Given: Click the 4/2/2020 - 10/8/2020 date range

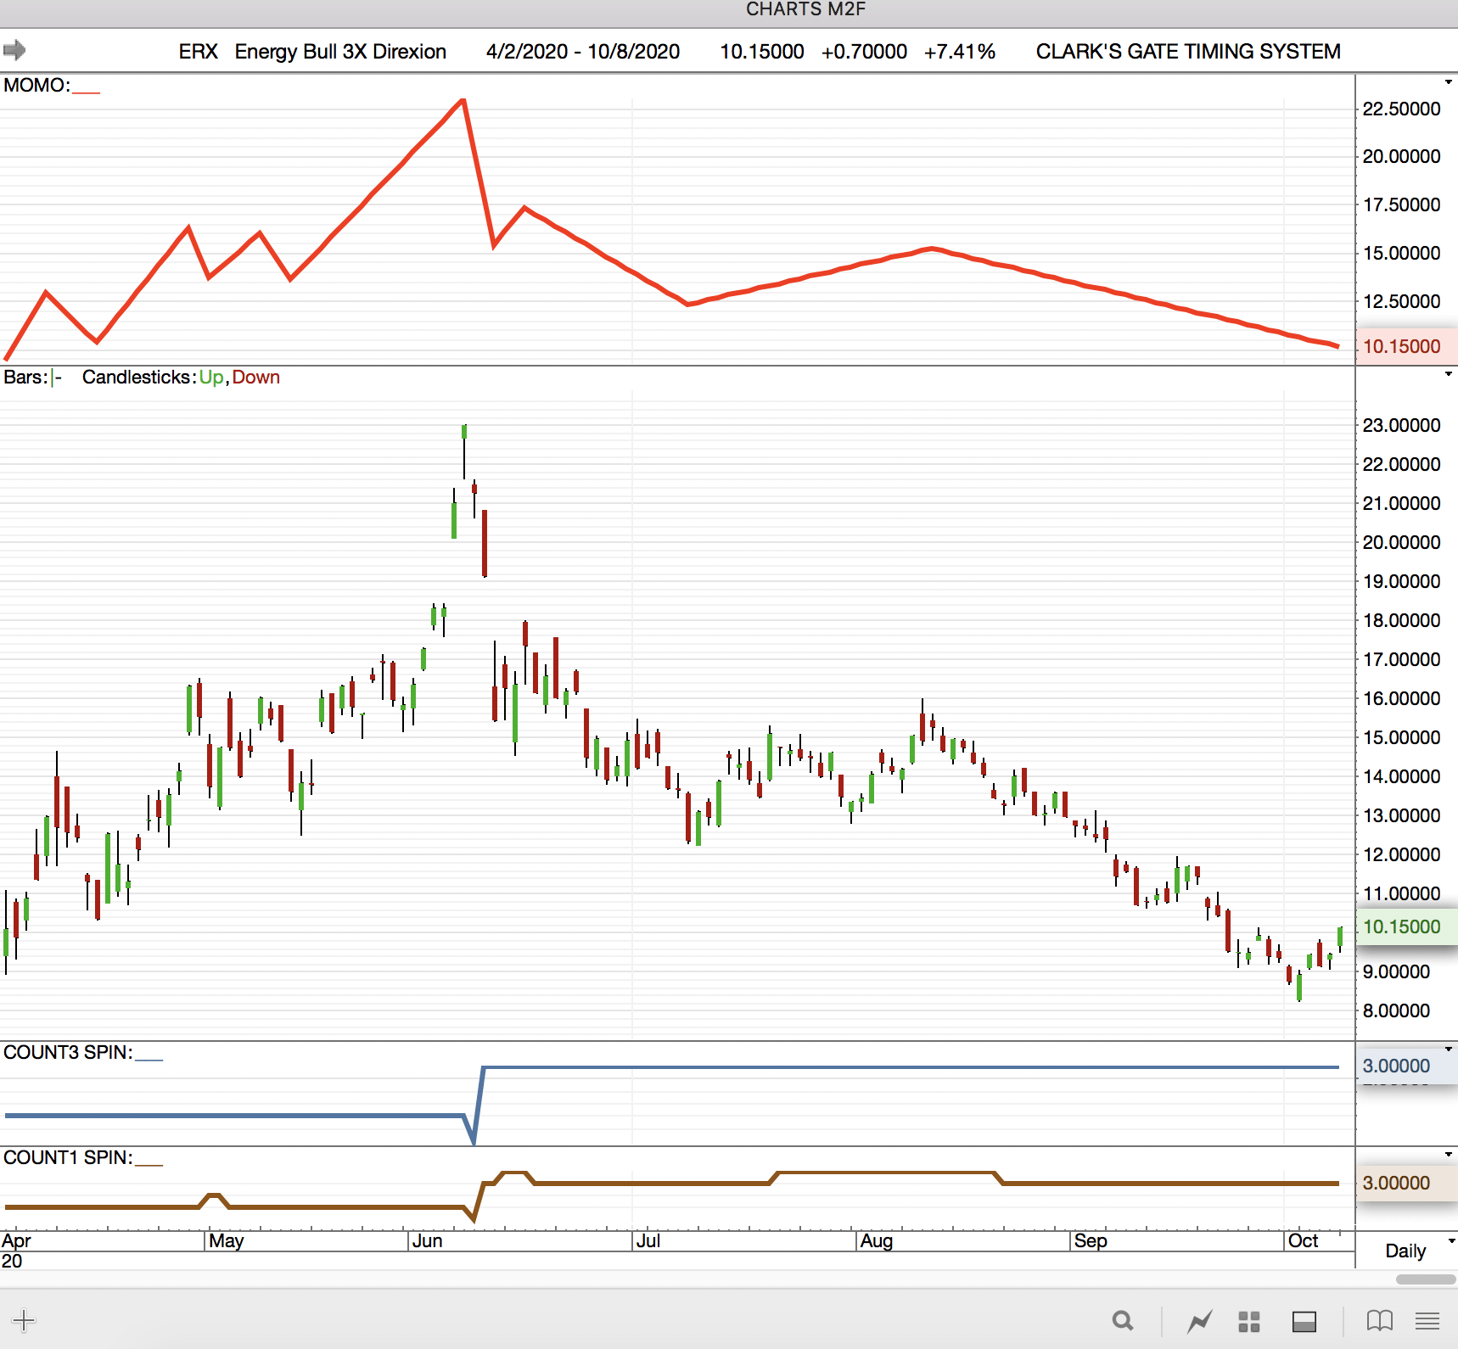Looking at the screenshot, I should pos(582,52).
